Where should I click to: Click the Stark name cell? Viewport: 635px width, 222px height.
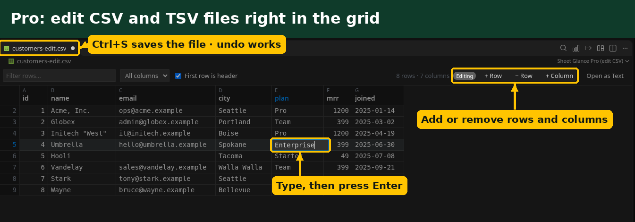[x=82, y=179]
